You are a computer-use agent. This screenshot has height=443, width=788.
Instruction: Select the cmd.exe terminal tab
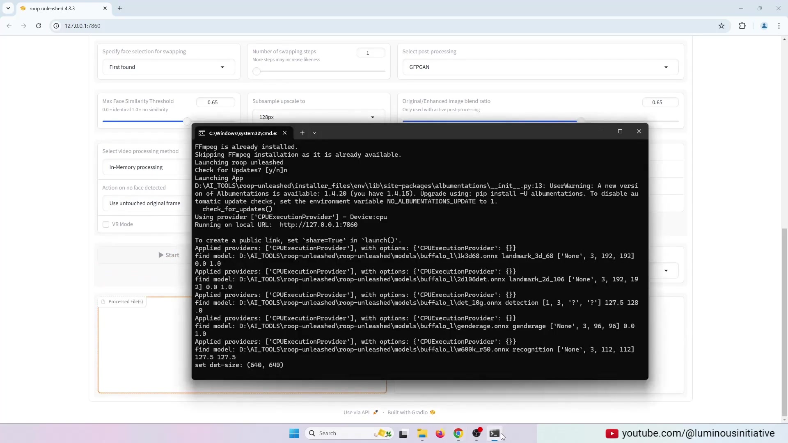tap(242, 133)
